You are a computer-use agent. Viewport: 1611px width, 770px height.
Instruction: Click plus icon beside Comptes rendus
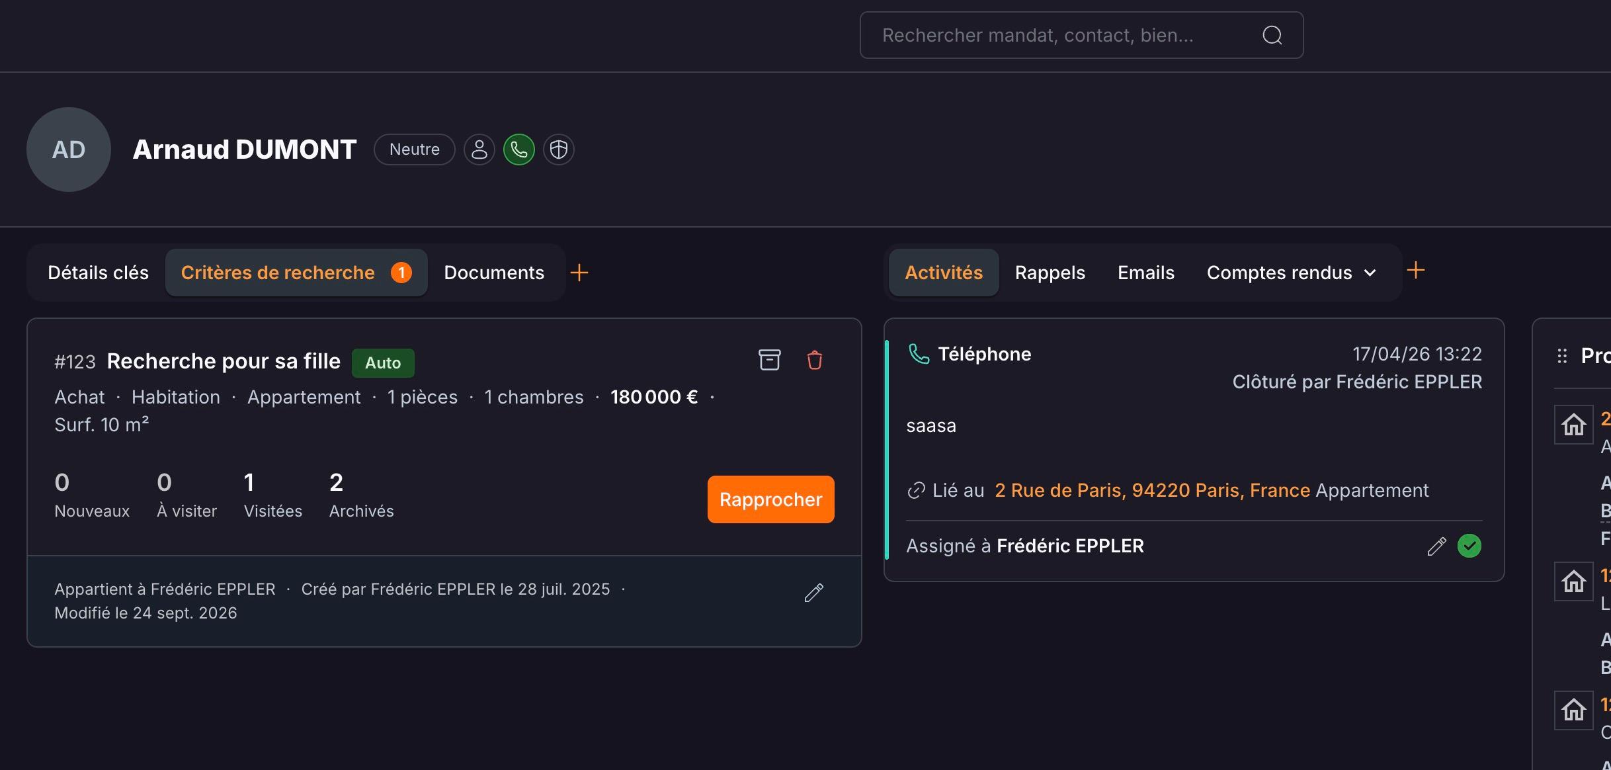pos(1415,270)
